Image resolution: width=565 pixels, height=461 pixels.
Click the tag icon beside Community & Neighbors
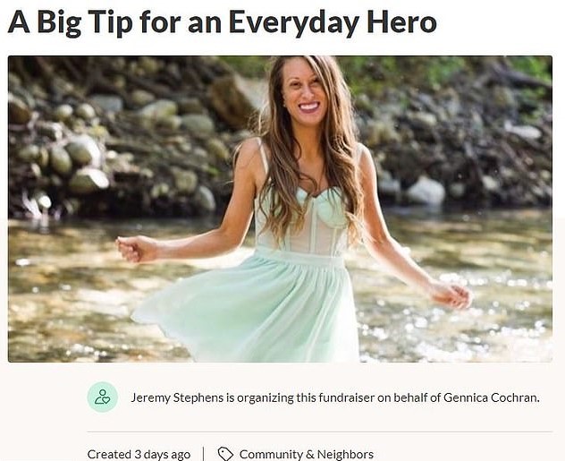click(225, 454)
